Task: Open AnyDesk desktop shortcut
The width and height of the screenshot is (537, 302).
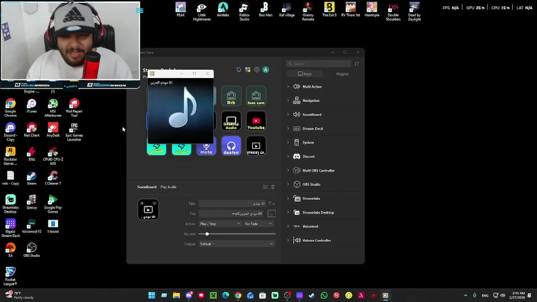Action: pos(53,130)
